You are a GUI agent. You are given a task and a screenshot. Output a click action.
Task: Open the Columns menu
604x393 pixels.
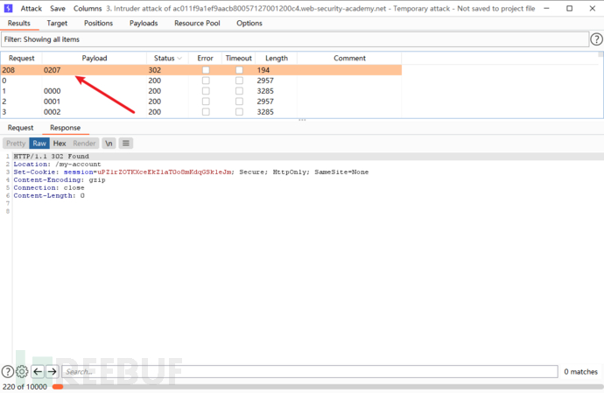88,9
